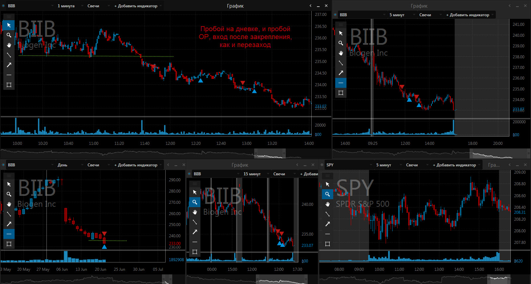Click the 233.07 price label on 15-minute chart
The height and width of the screenshot is (284, 531).
(x=307, y=245)
